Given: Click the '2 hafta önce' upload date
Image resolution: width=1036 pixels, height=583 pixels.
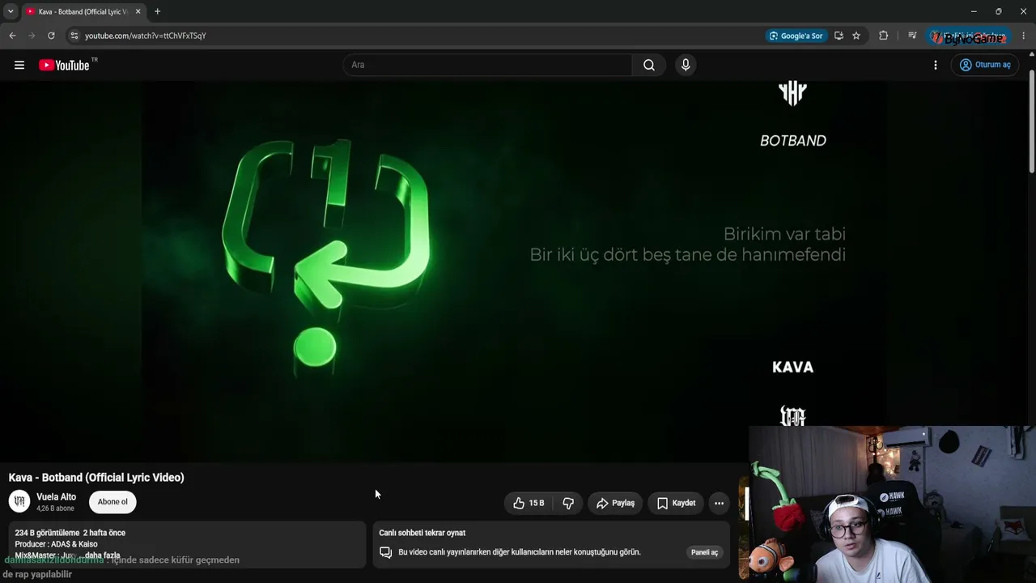Looking at the screenshot, I should (x=104, y=533).
